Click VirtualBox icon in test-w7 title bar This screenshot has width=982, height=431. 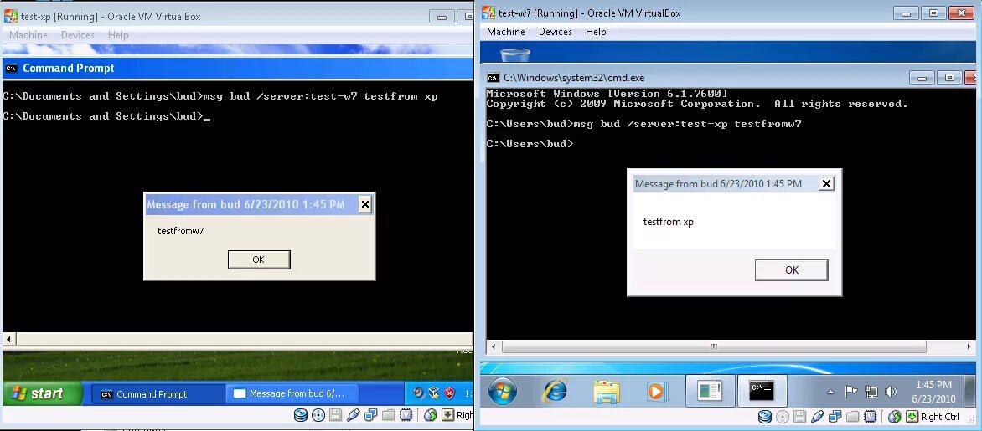pyautogui.click(x=488, y=13)
